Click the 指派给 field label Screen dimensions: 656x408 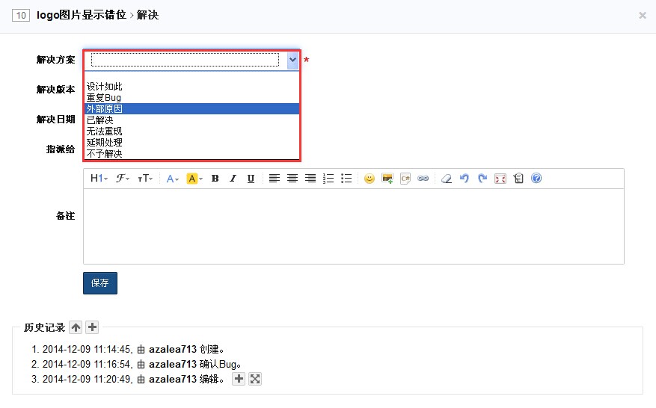click(x=61, y=149)
